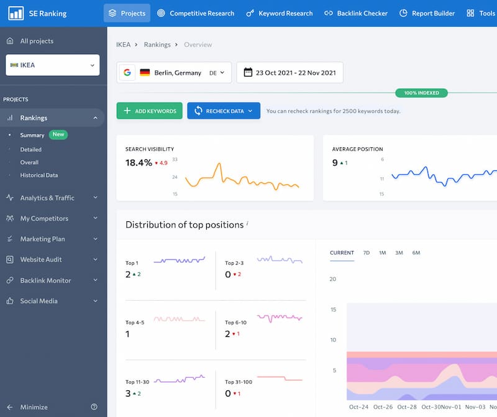This screenshot has width=497, height=417.
Task: Expand the My Competitors section chevron
Action: [96, 218]
